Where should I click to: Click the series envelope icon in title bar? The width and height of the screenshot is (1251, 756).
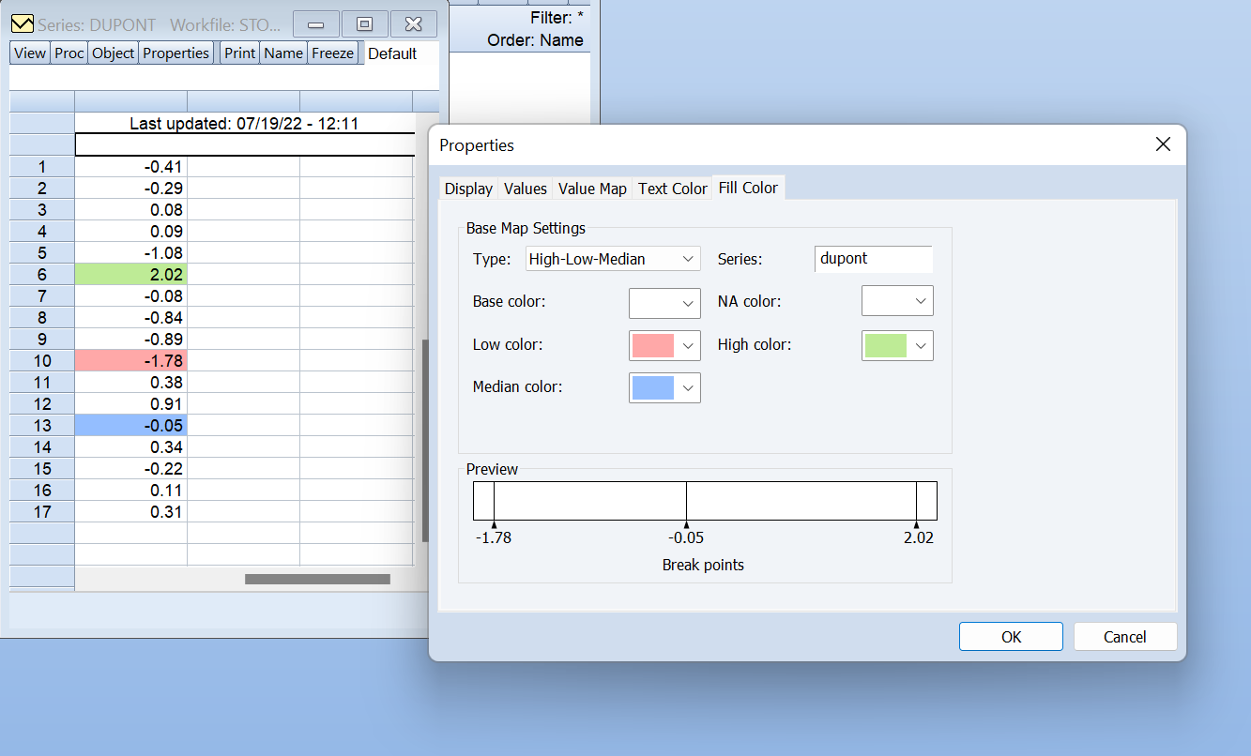tap(21, 23)
